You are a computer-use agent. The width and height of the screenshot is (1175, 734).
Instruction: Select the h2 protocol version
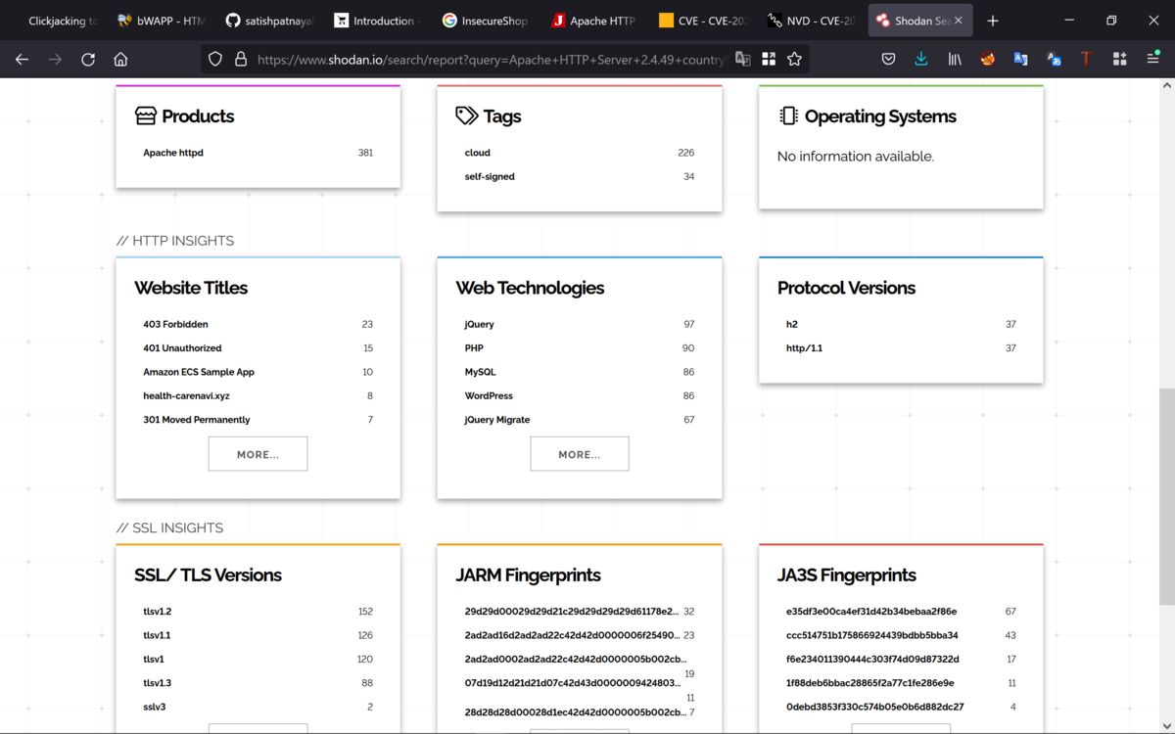(792, 324)
